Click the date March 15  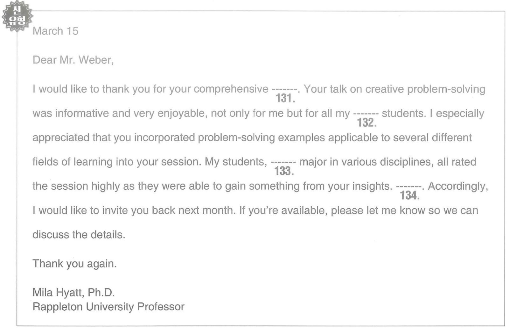pos(55,31)
